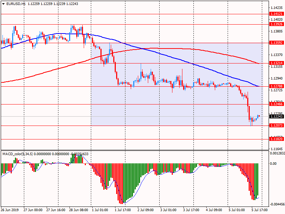
Task: Select the 28 Jun 08:00 time axis label
Action: pyautogui.click(x=78, y=210)
